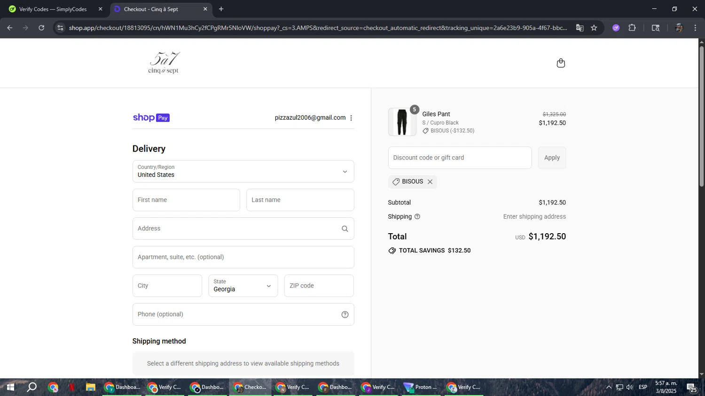Show hidden tray icons chevron

609,387
